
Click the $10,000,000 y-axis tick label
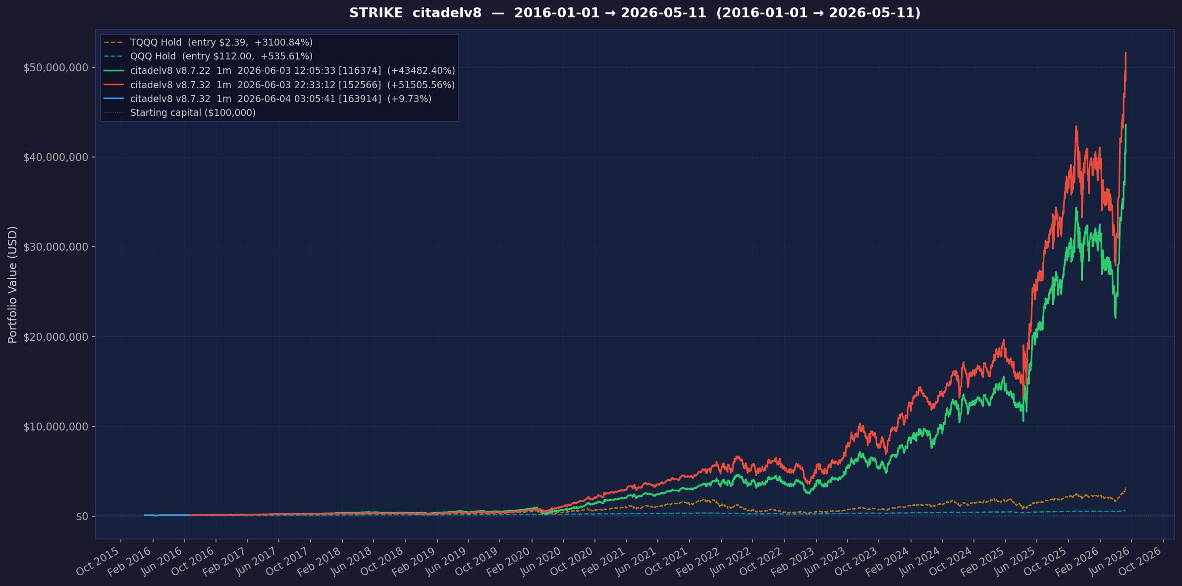[55, 426]
